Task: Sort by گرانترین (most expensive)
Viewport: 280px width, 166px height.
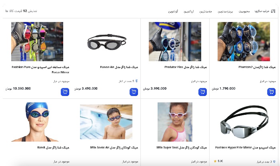Action: point(173,12)
